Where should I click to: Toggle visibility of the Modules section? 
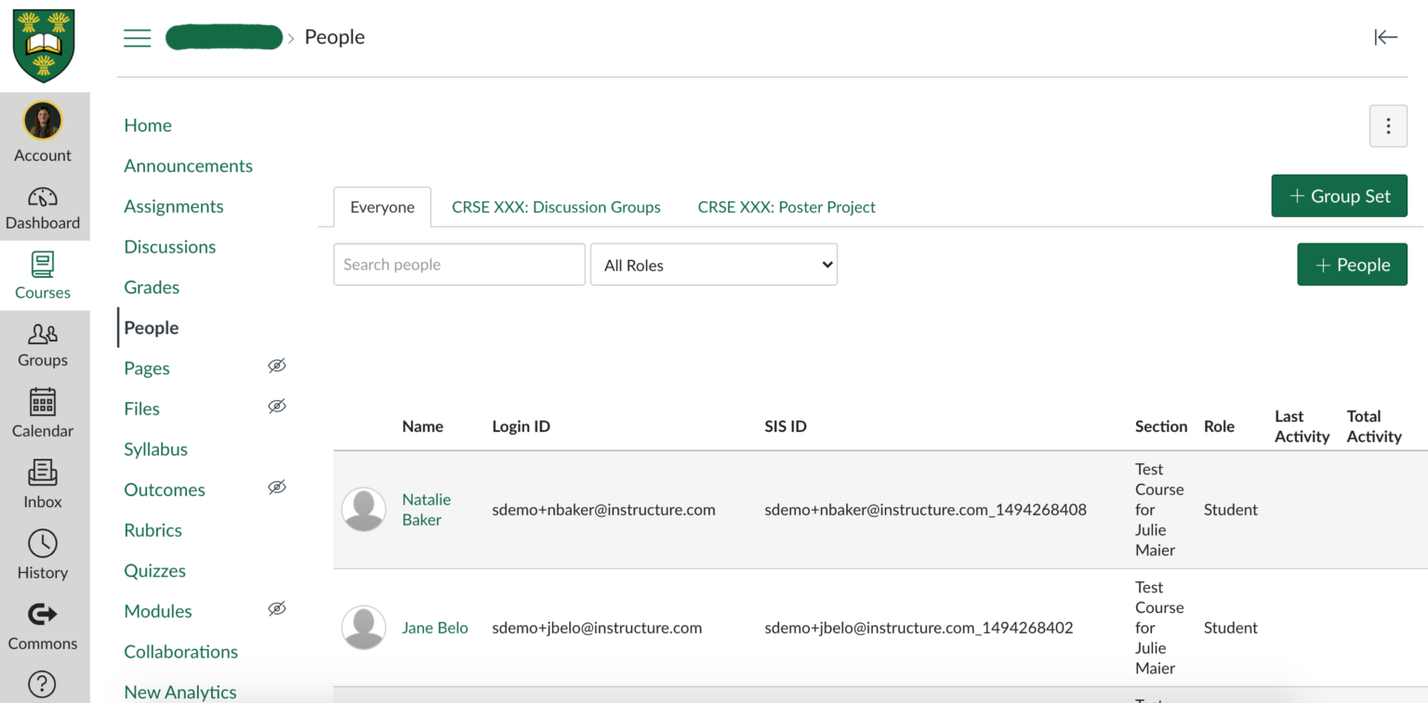(276, 608)
